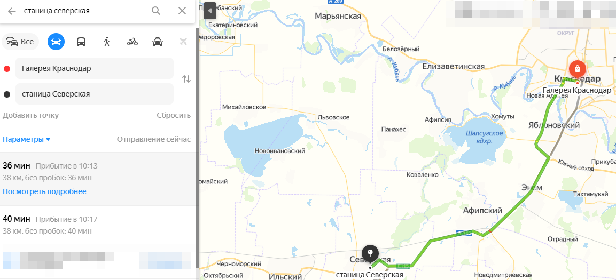Expand the Параметры dropdown
616x280 pixels.
26,140
